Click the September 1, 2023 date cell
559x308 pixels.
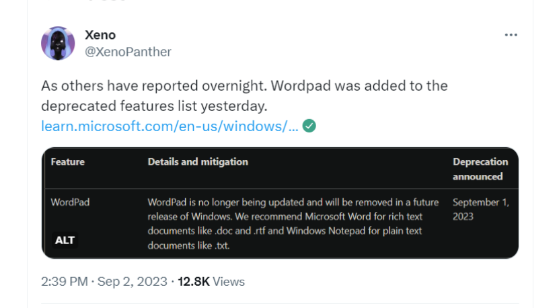481,209
